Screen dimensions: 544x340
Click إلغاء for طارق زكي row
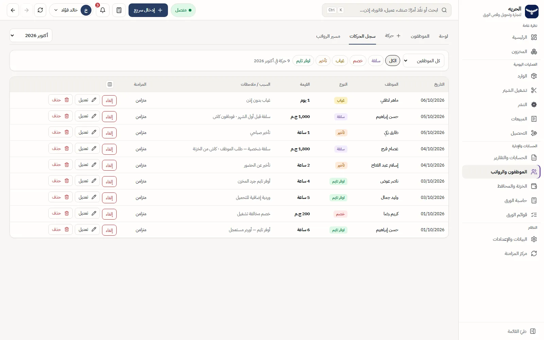[109, 133]
